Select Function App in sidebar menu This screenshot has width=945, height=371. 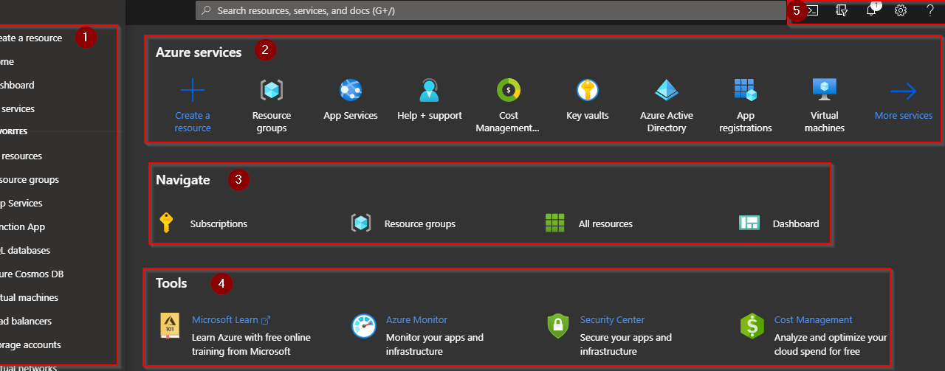click(22, 227)
